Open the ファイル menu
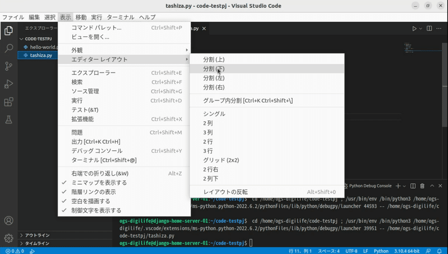Screen dimensions: 448x254 point(13,17)
